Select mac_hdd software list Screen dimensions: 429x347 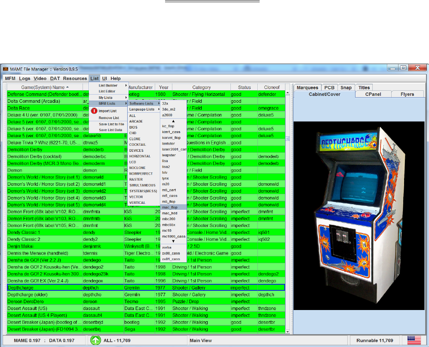(x=174, y=213)
